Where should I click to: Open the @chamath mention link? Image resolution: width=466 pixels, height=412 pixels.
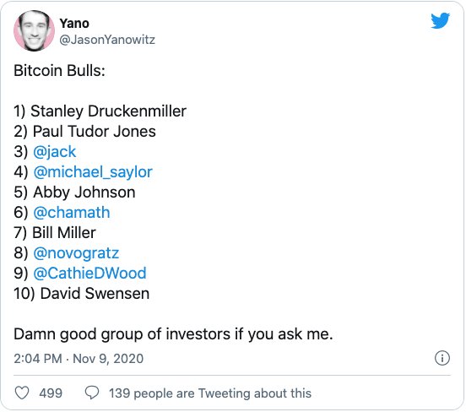tap(72, 213)
